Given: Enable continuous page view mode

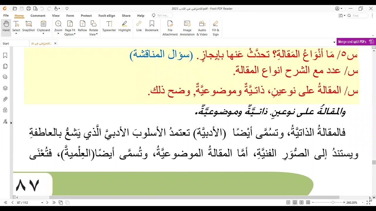Looking at the screenshot, I should [x=295, y=203].
